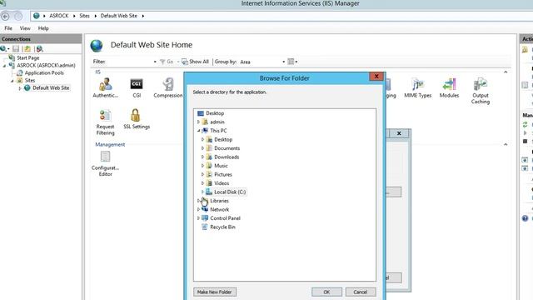Click the globe icon in the address bar
This screenshot has width=533, height=300.
tap(37, 16)
